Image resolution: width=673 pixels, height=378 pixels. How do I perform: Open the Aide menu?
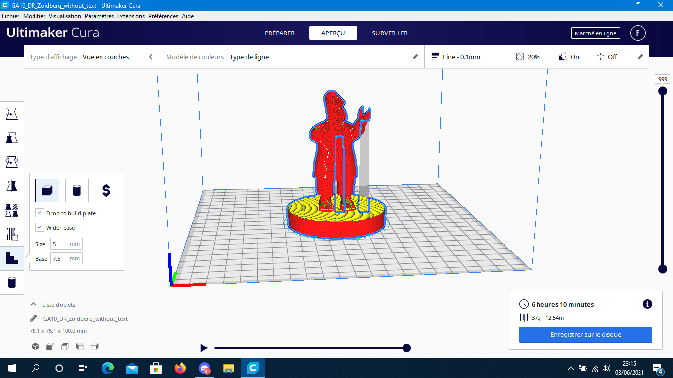(x=188, y=16)
